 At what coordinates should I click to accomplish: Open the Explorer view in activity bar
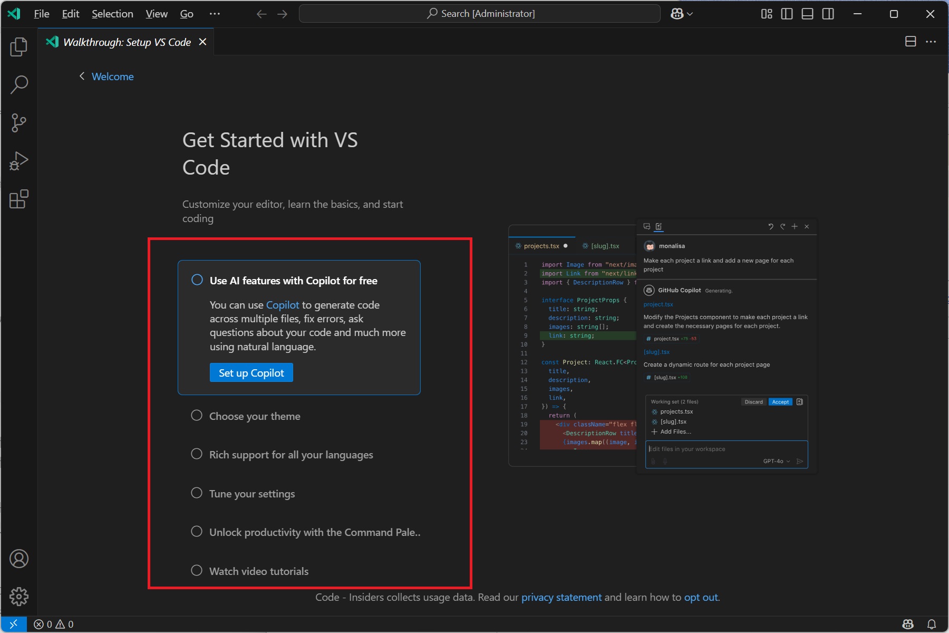pyautogui.click(x=19, y=47)
